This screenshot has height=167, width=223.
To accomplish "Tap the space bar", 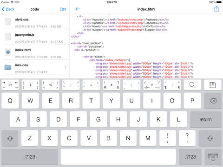I will pyautogui.click(x=118, y=157).
